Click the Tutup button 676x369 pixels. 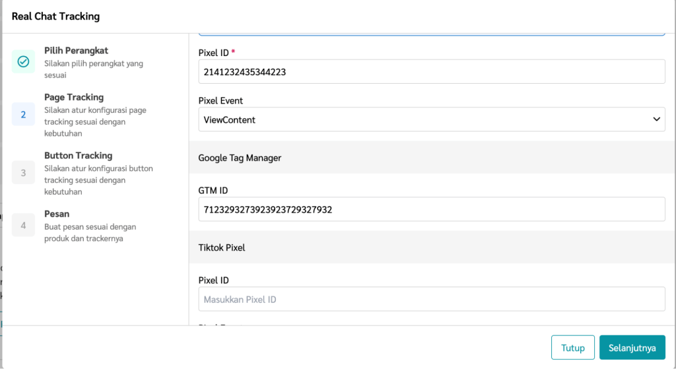tap(572, 347)
